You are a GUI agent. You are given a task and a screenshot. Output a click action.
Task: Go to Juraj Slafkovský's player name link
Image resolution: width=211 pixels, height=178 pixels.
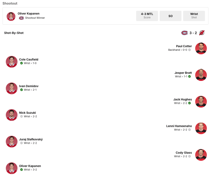[x=31, y=139]
